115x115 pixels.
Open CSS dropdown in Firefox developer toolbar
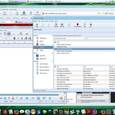click(8, 18)
